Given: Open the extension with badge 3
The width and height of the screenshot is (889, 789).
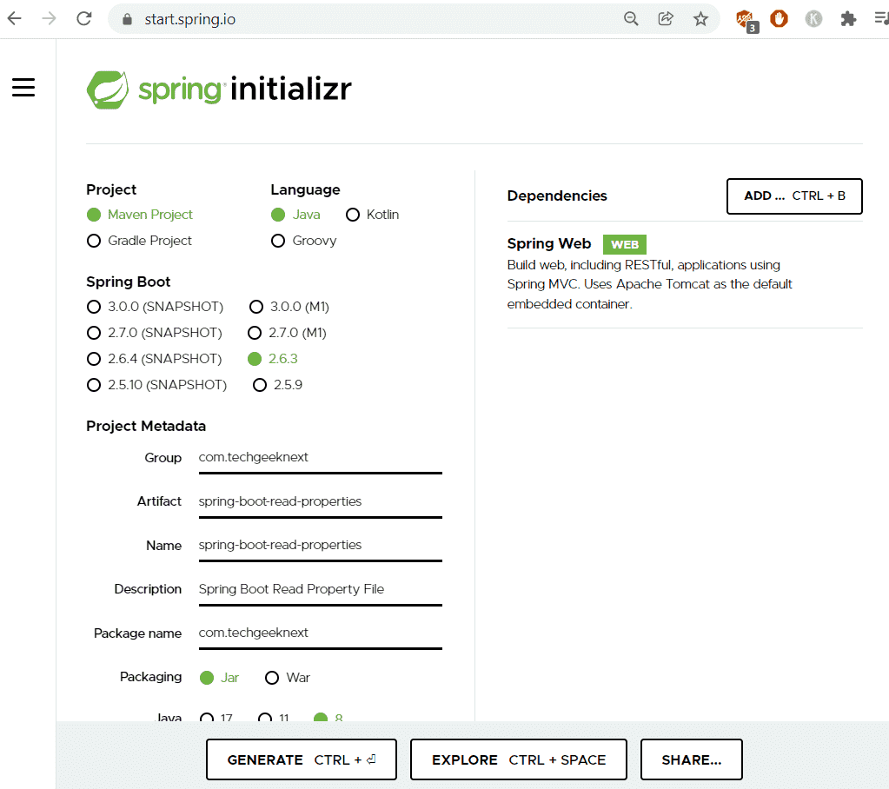Looking at the screenshot, I should (x=746, y=20).
